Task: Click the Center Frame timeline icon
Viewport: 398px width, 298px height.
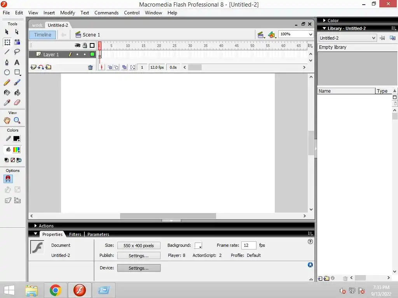Action: point(101,67)
